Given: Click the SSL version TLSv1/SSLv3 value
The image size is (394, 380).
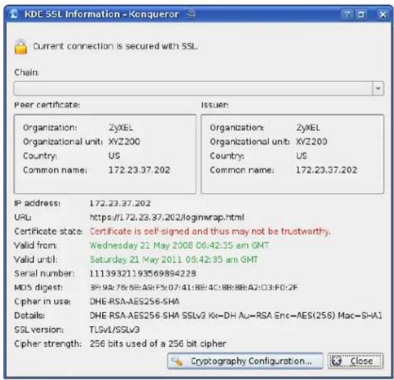Looking at the screenshot, I should (114, 330).
